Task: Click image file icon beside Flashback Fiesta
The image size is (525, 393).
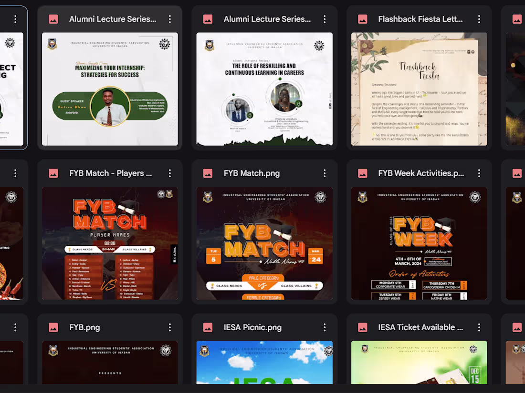Action: (362, 19)
